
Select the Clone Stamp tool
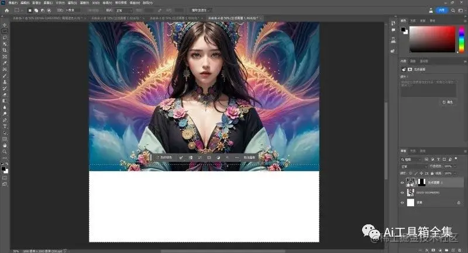(5, 82)
